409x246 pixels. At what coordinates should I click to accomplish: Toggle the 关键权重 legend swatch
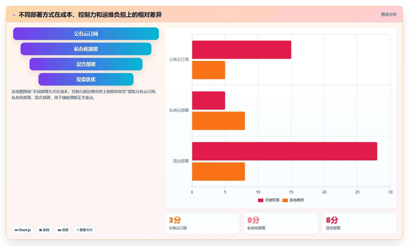pyautogui.click(x=261, y=200)
